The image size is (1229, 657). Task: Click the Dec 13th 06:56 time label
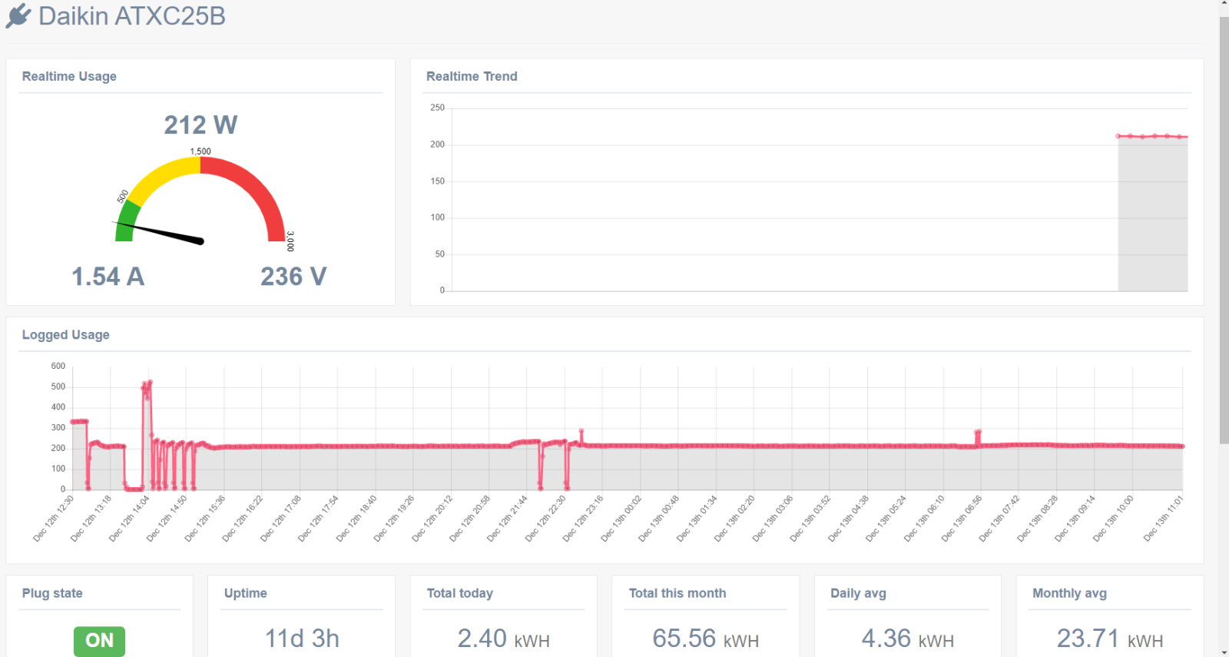[x=962, y=519]
